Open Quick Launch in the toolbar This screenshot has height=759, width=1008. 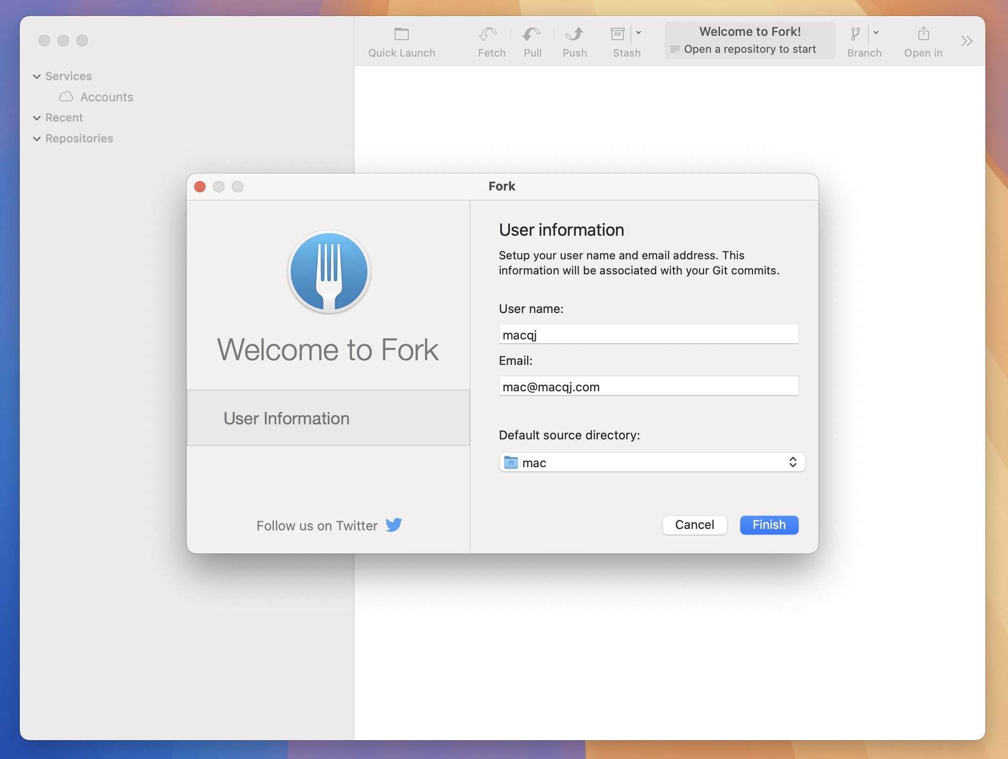(401, 42)
